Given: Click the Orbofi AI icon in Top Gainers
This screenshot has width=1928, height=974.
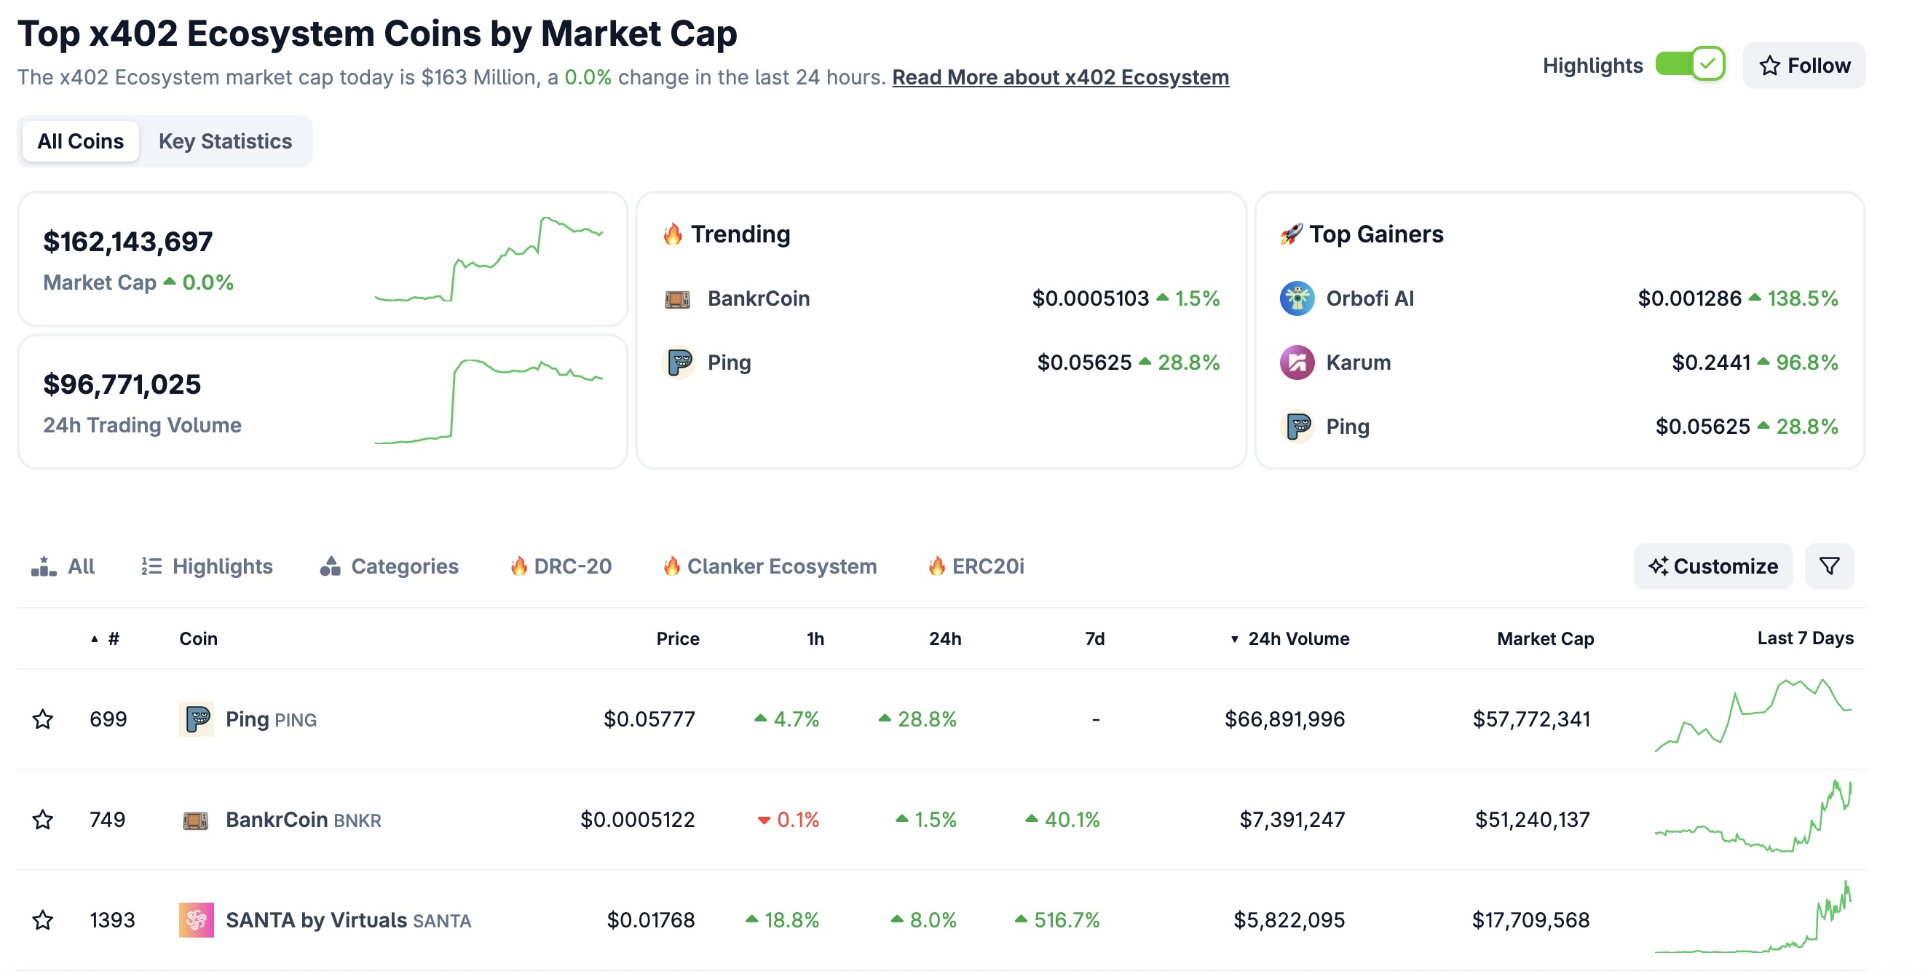Looking at the screenshot, I should [1296, 298].
